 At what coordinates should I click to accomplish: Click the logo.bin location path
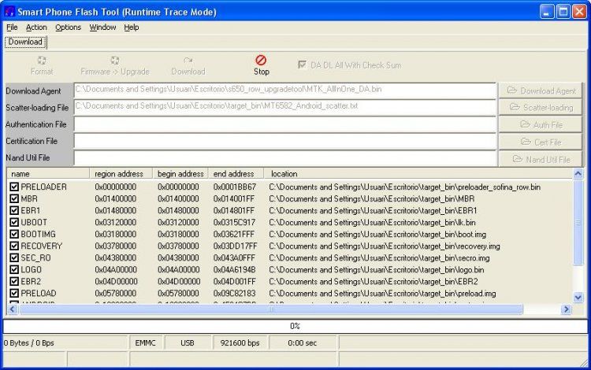coord(377,270)
